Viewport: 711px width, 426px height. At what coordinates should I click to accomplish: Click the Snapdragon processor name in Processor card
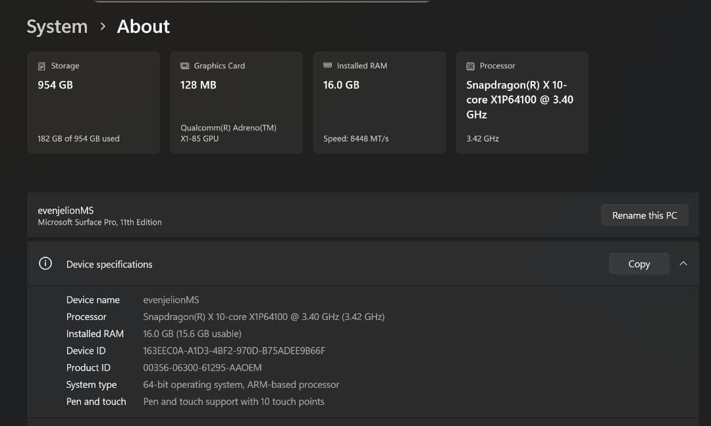pyautogui.click(x=519, y=99)
